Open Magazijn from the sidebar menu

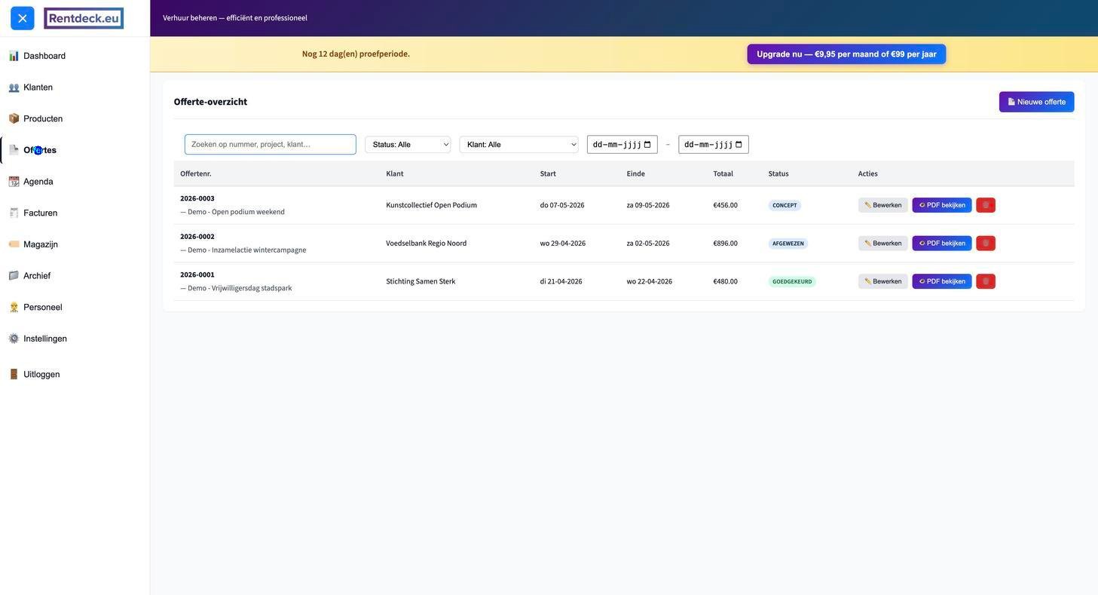[40, 244]
